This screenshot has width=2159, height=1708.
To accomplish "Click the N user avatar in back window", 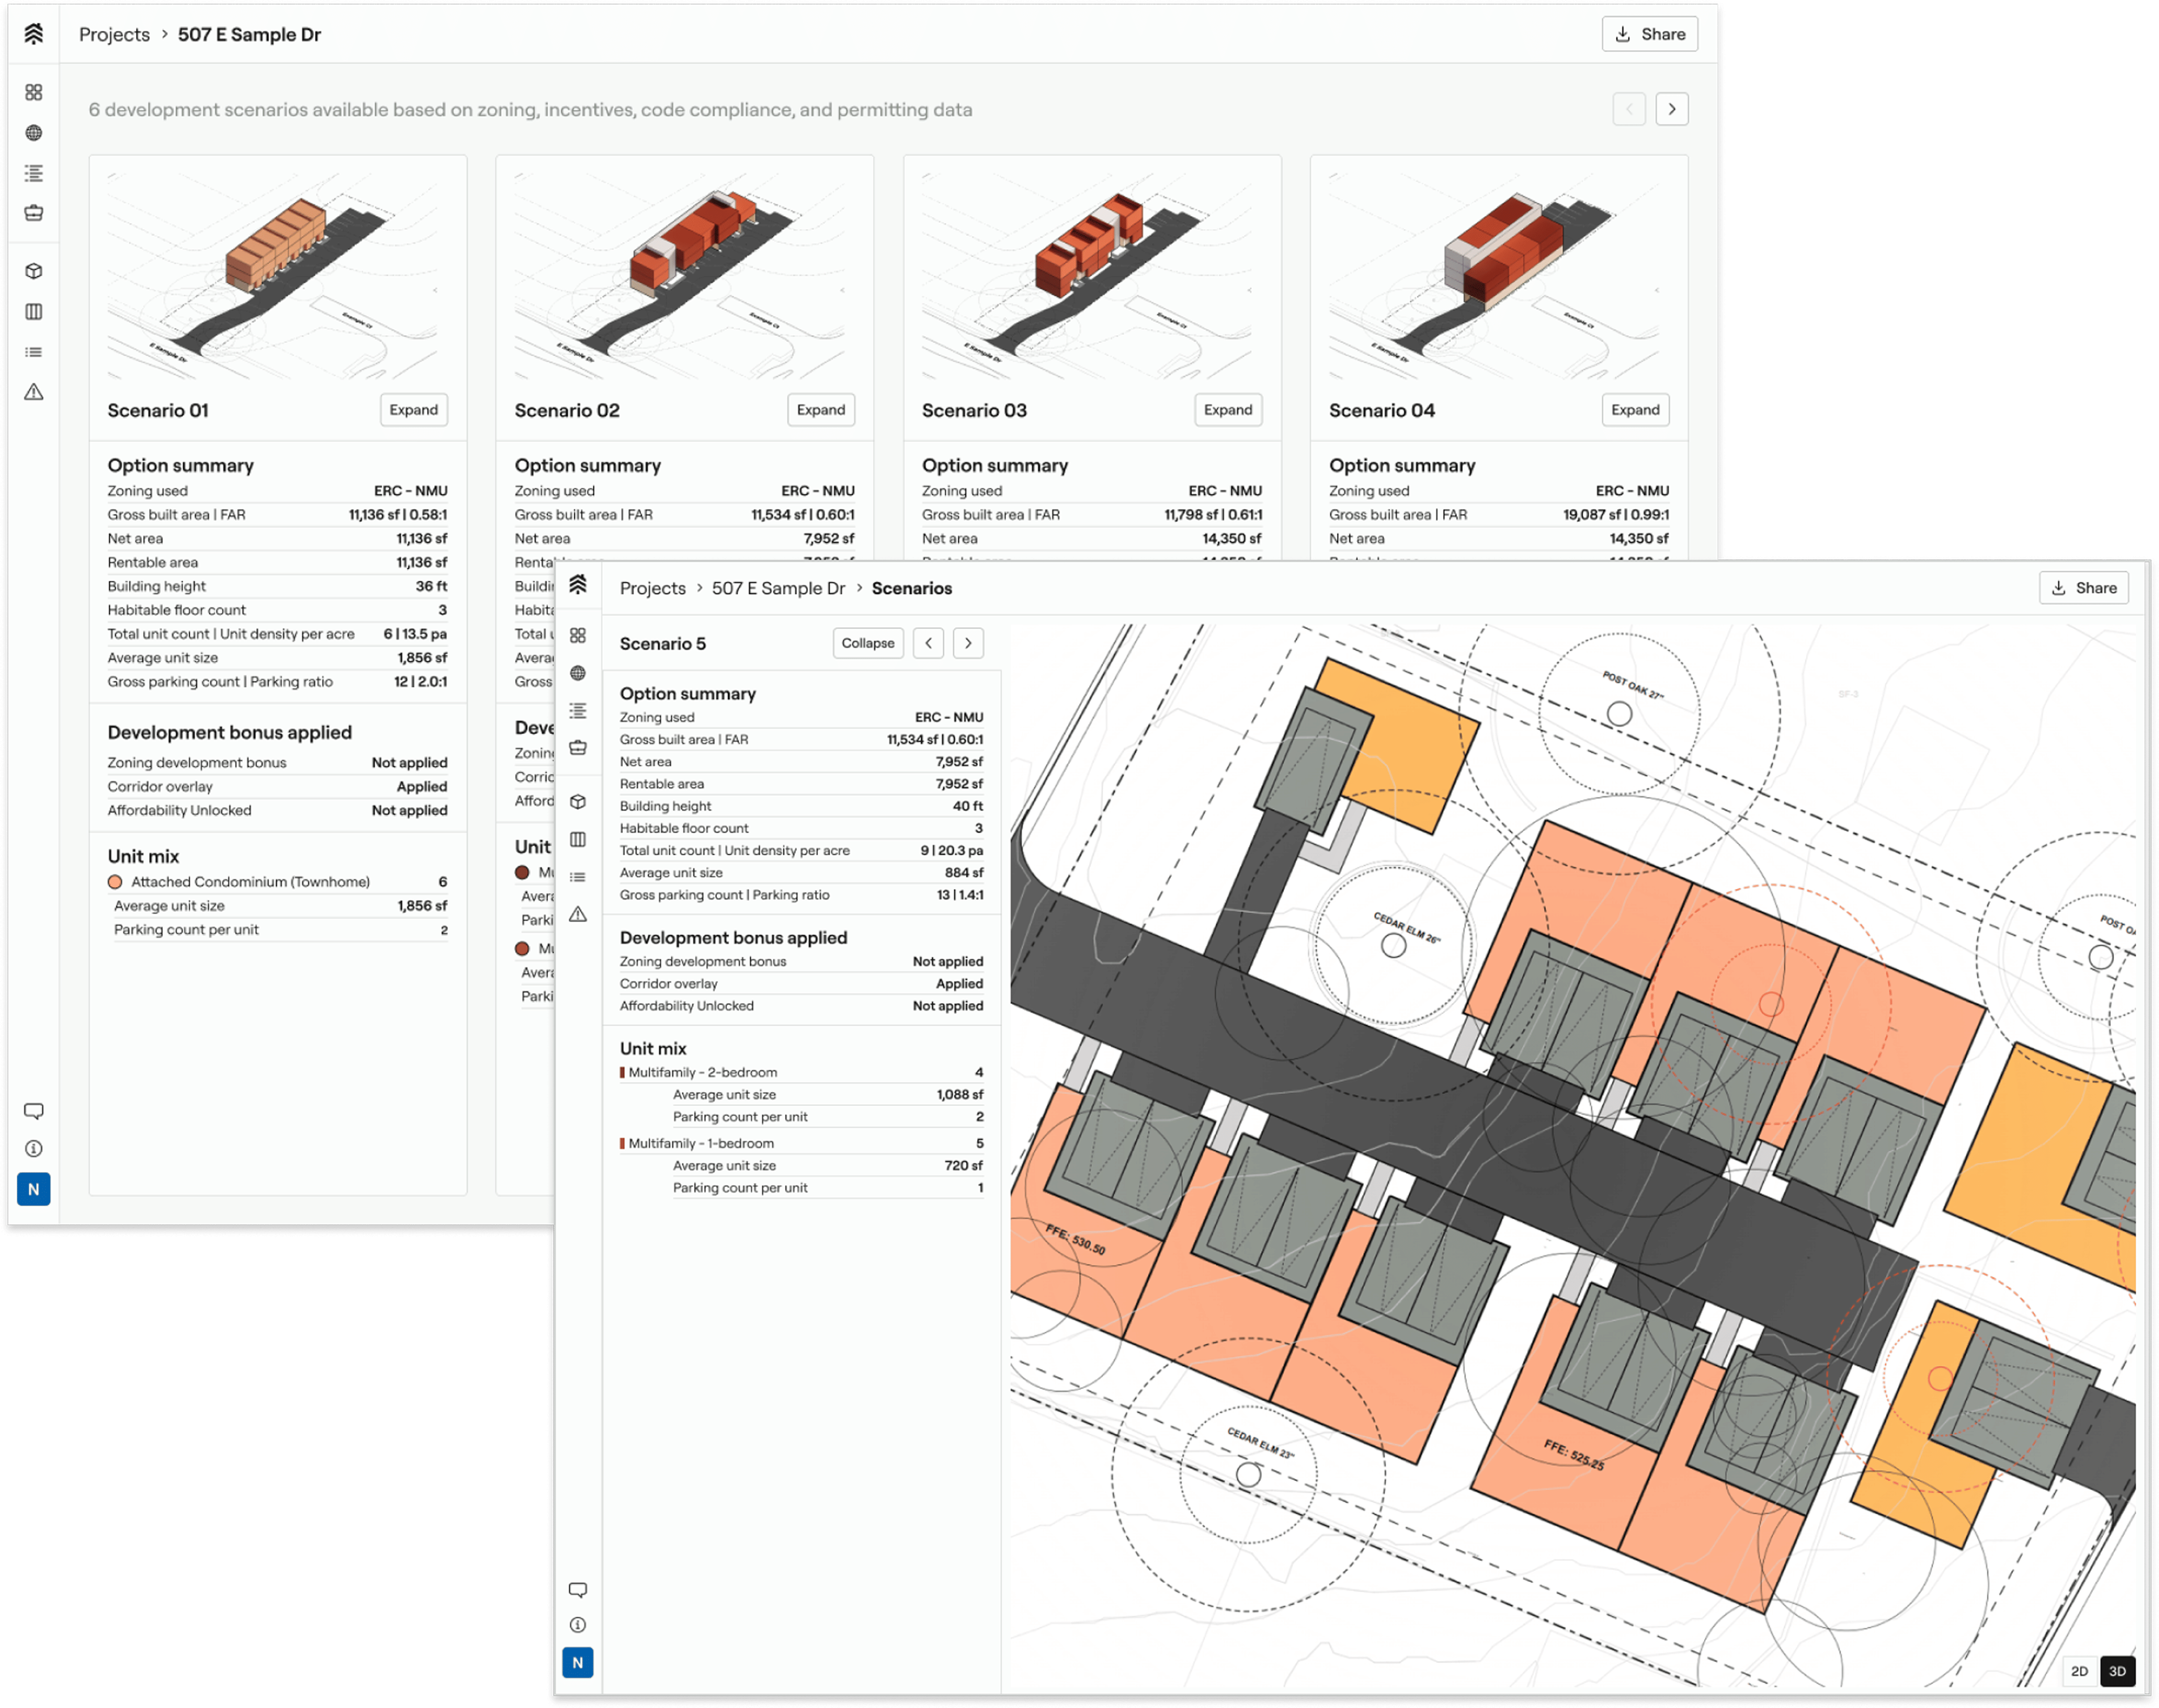I will pyautogui.click(x=33, y=1189).
